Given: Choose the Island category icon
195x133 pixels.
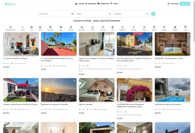Looking at the screenshot, I should click(144, 27).
